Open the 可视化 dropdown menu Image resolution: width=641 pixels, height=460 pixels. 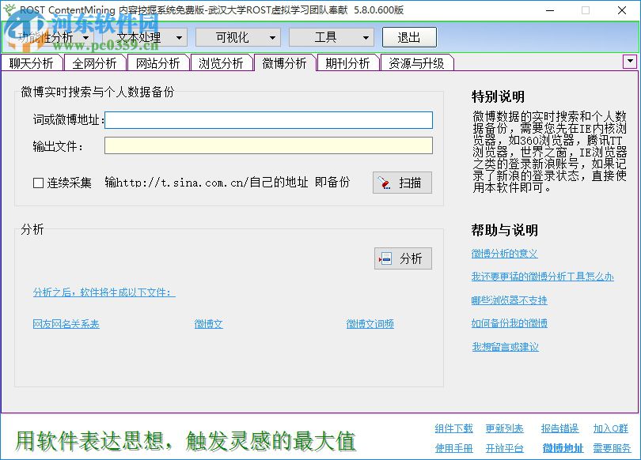[237, 36]
